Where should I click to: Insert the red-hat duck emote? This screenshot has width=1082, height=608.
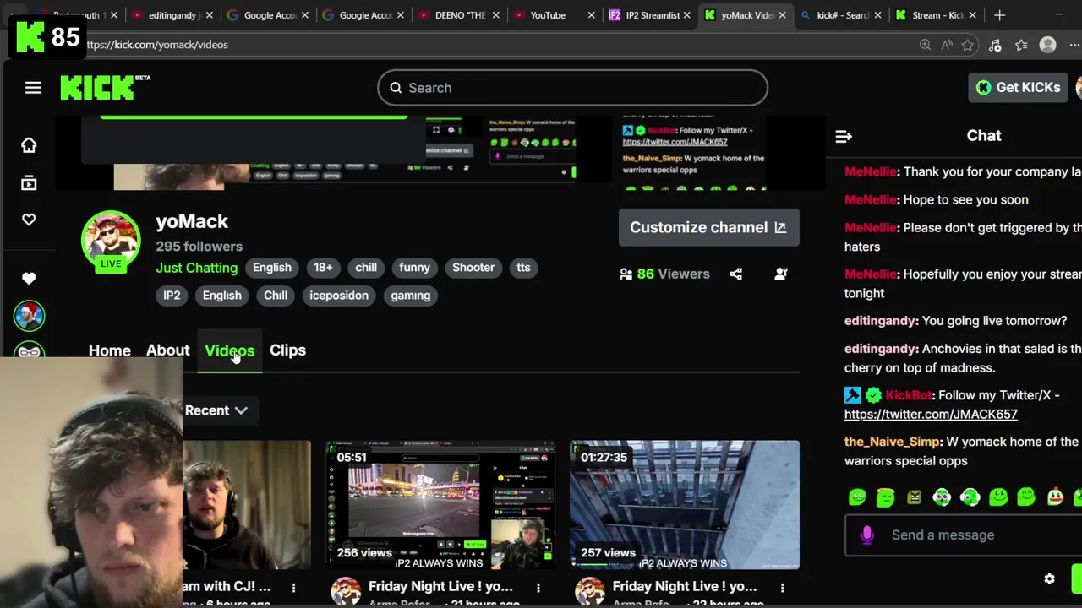pyautogui.click(x=1055, y=497)
